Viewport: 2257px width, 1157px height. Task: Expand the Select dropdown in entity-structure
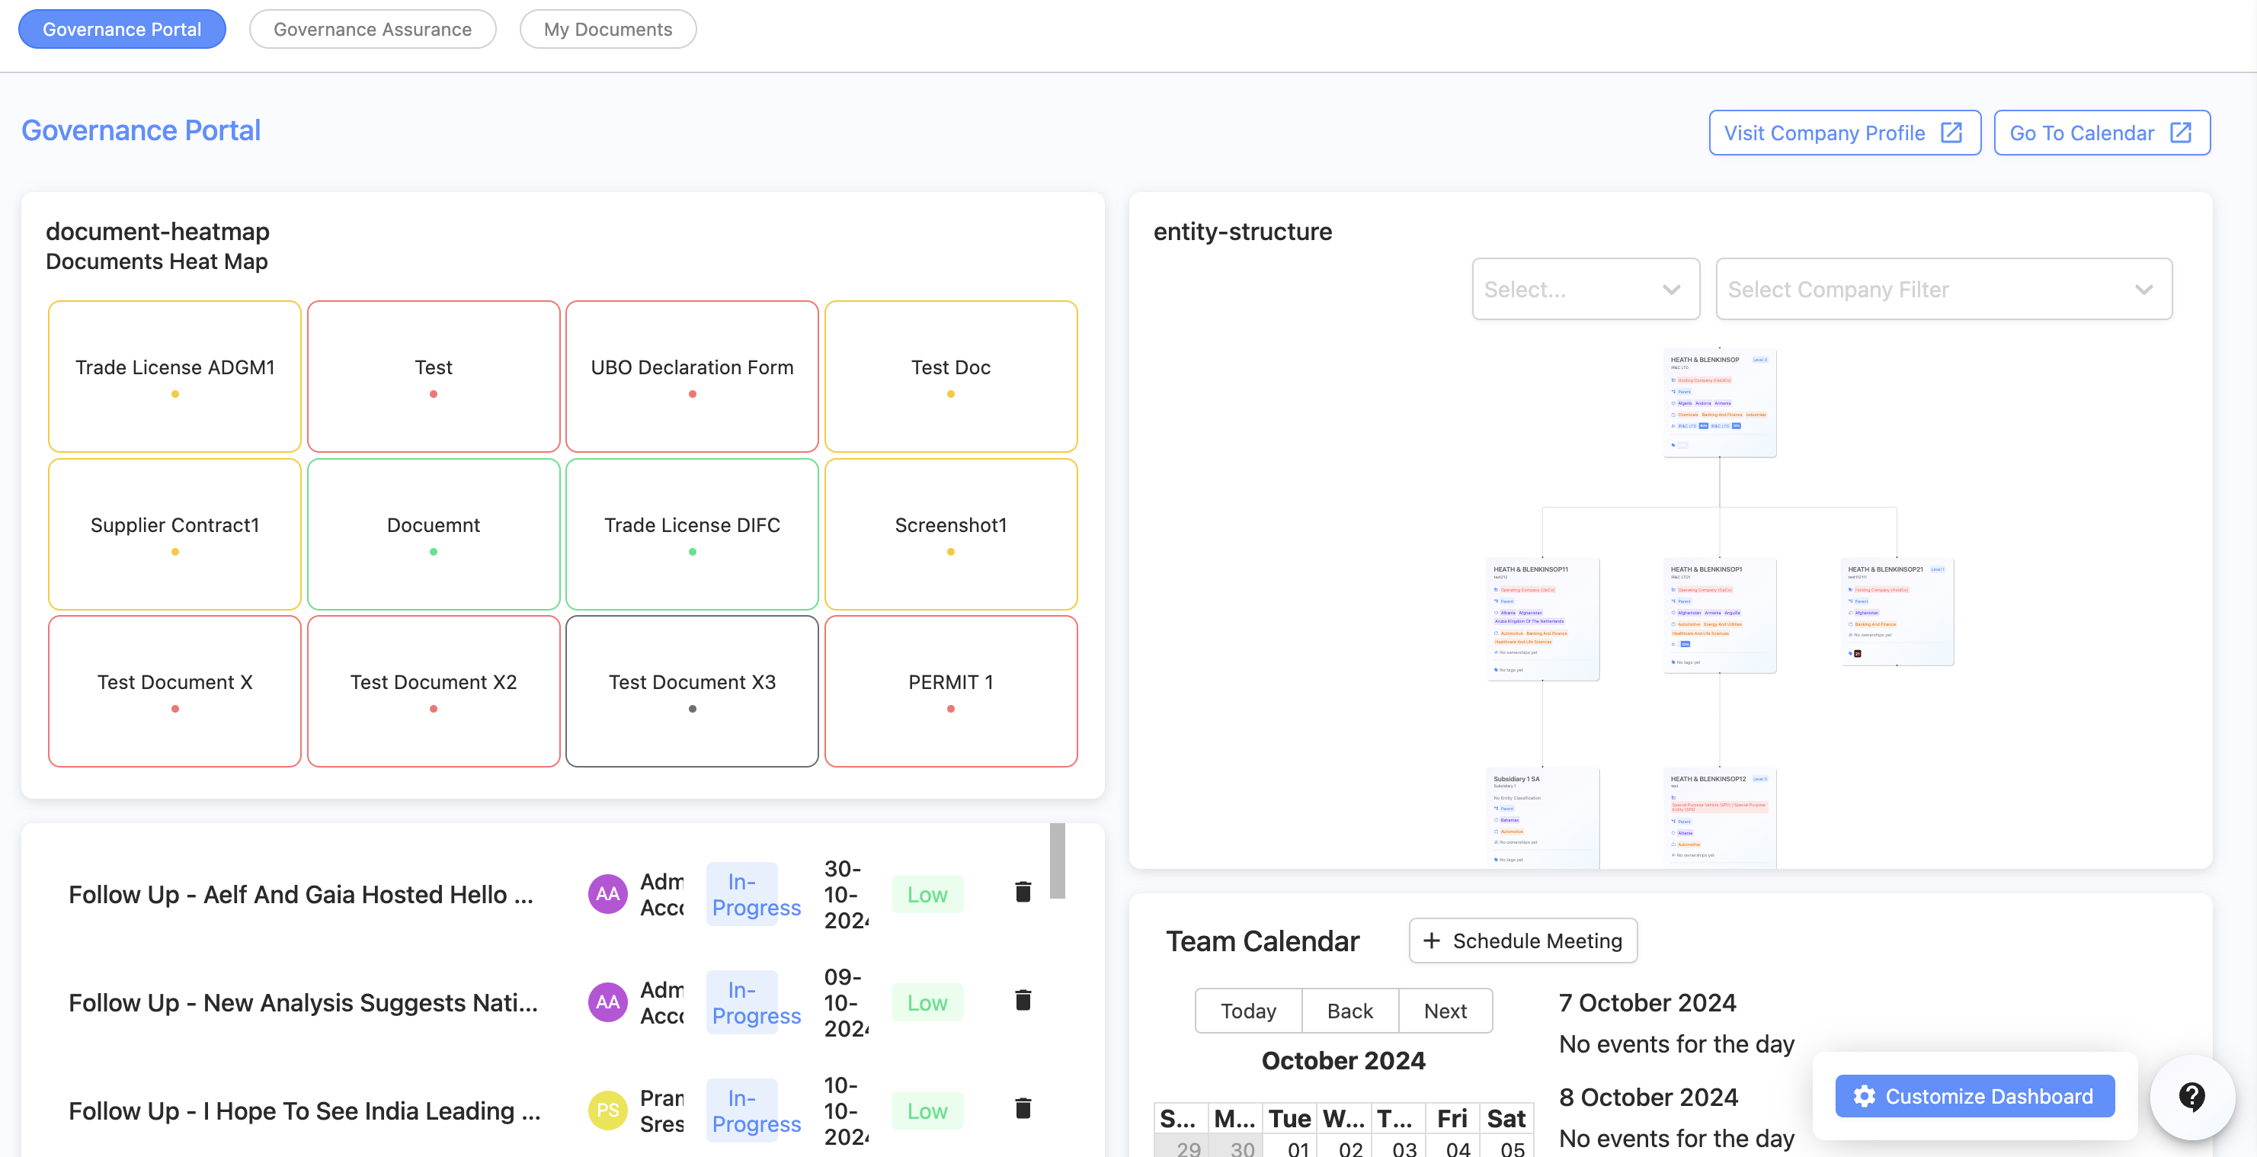1585,290
